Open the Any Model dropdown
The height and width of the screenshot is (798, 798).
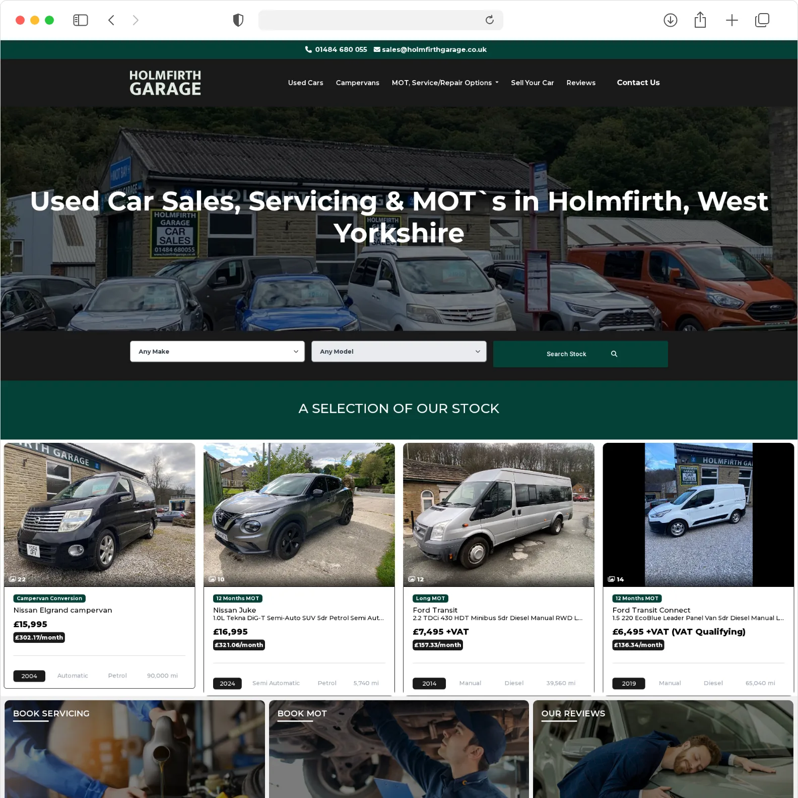pyautogui.click(x=398, y=352)
